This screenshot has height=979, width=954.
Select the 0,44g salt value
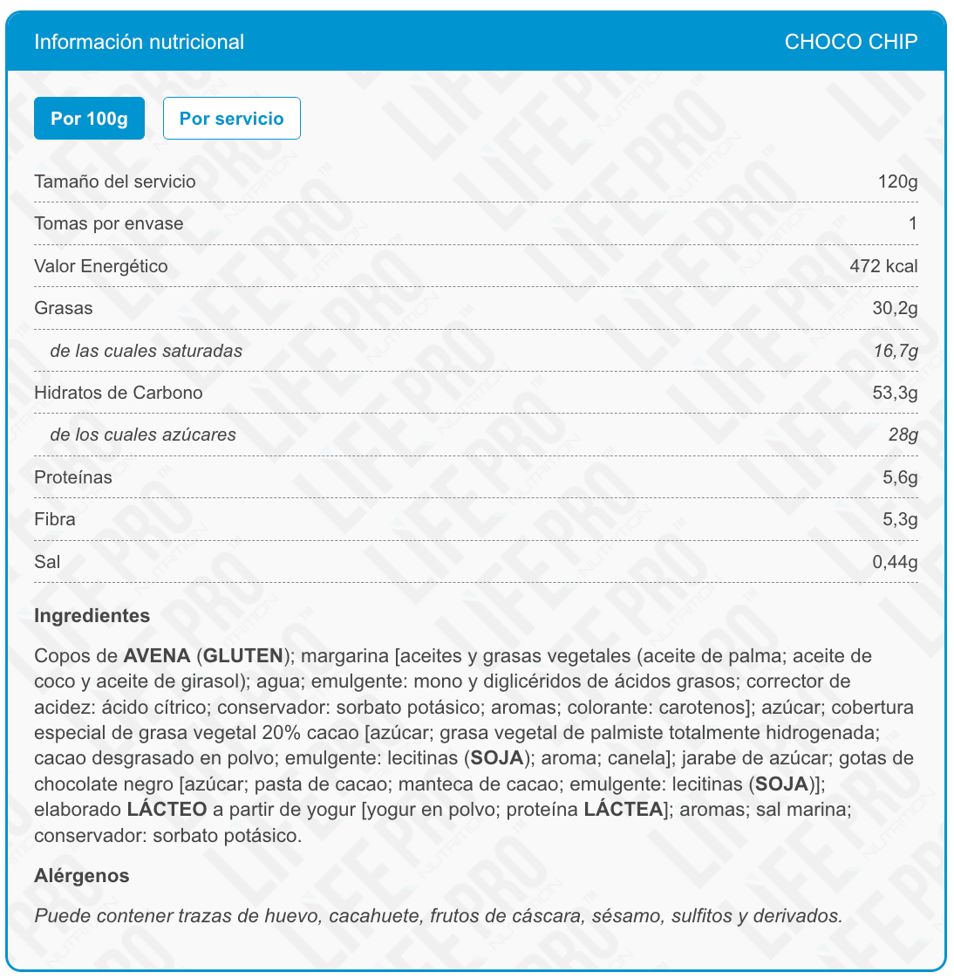tap(895, 562)
